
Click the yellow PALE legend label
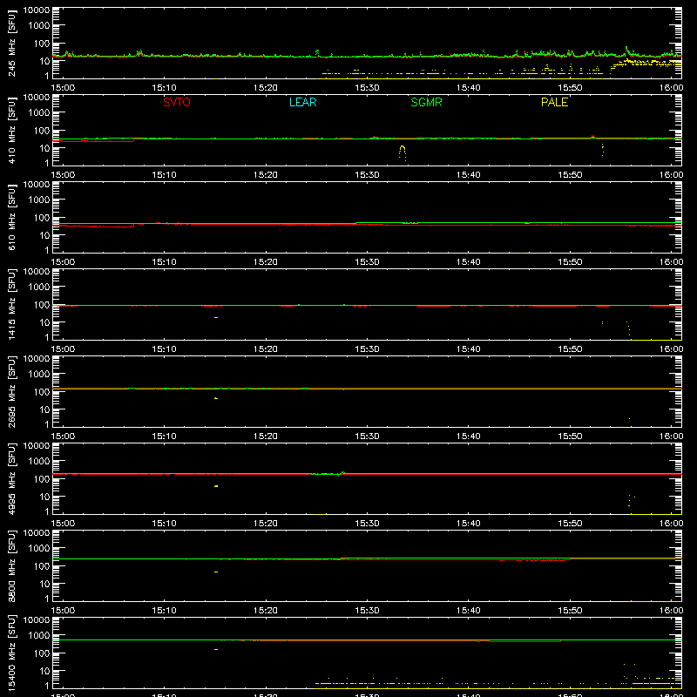point(554,102)
